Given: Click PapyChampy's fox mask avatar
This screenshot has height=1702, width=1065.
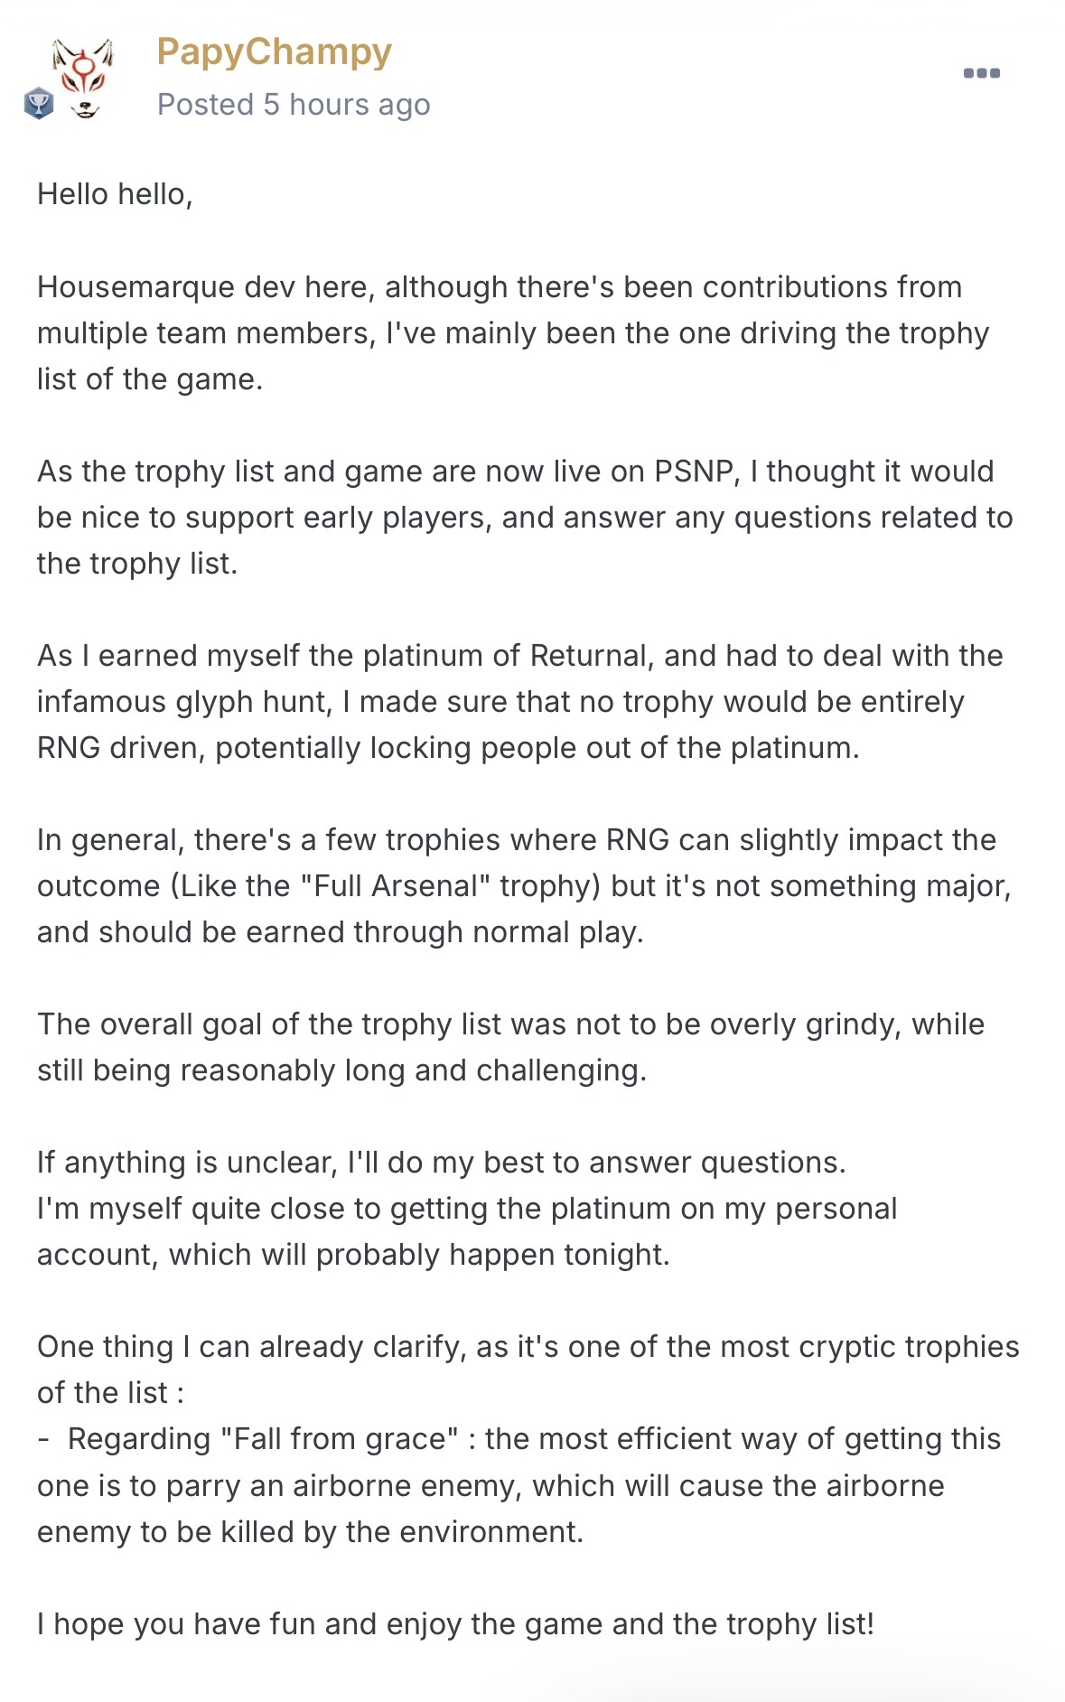Looking at the screenshot, I should click(83, 79).
